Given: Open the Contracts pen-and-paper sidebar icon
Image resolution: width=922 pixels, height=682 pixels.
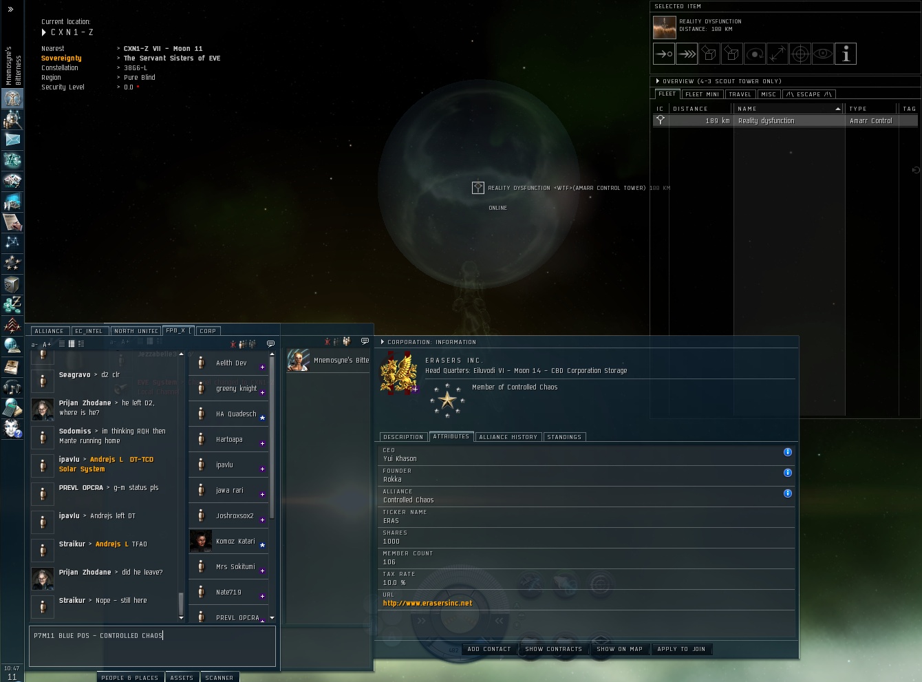Looking at the screenshot, I should click(12, 222).
